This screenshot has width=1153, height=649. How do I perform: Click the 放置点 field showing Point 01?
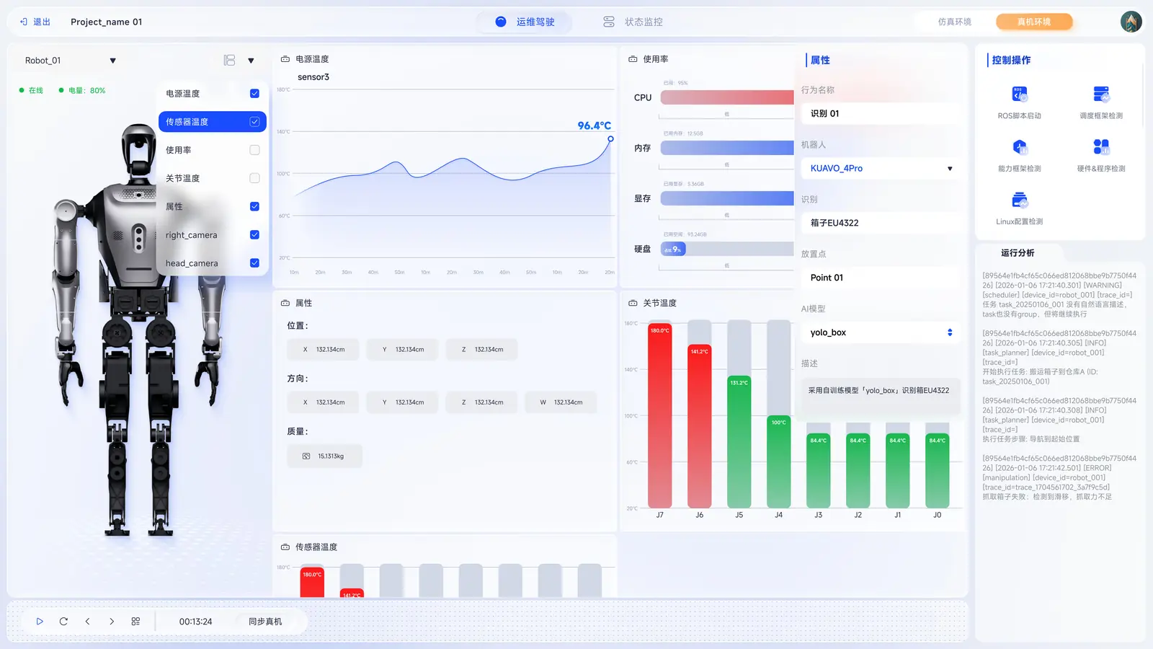click(881, 278)
